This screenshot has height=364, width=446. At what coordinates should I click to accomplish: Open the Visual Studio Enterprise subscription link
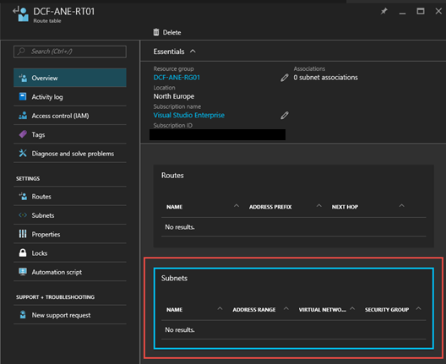[189, 115]
